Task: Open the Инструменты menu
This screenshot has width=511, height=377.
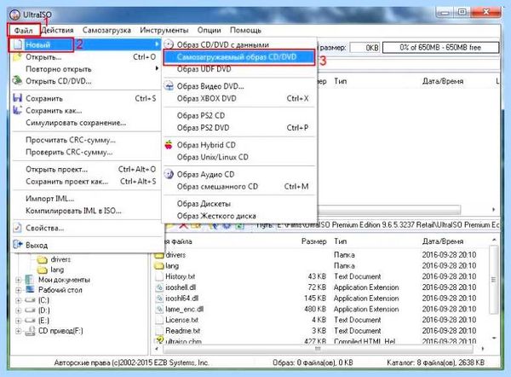Action: 164,31
